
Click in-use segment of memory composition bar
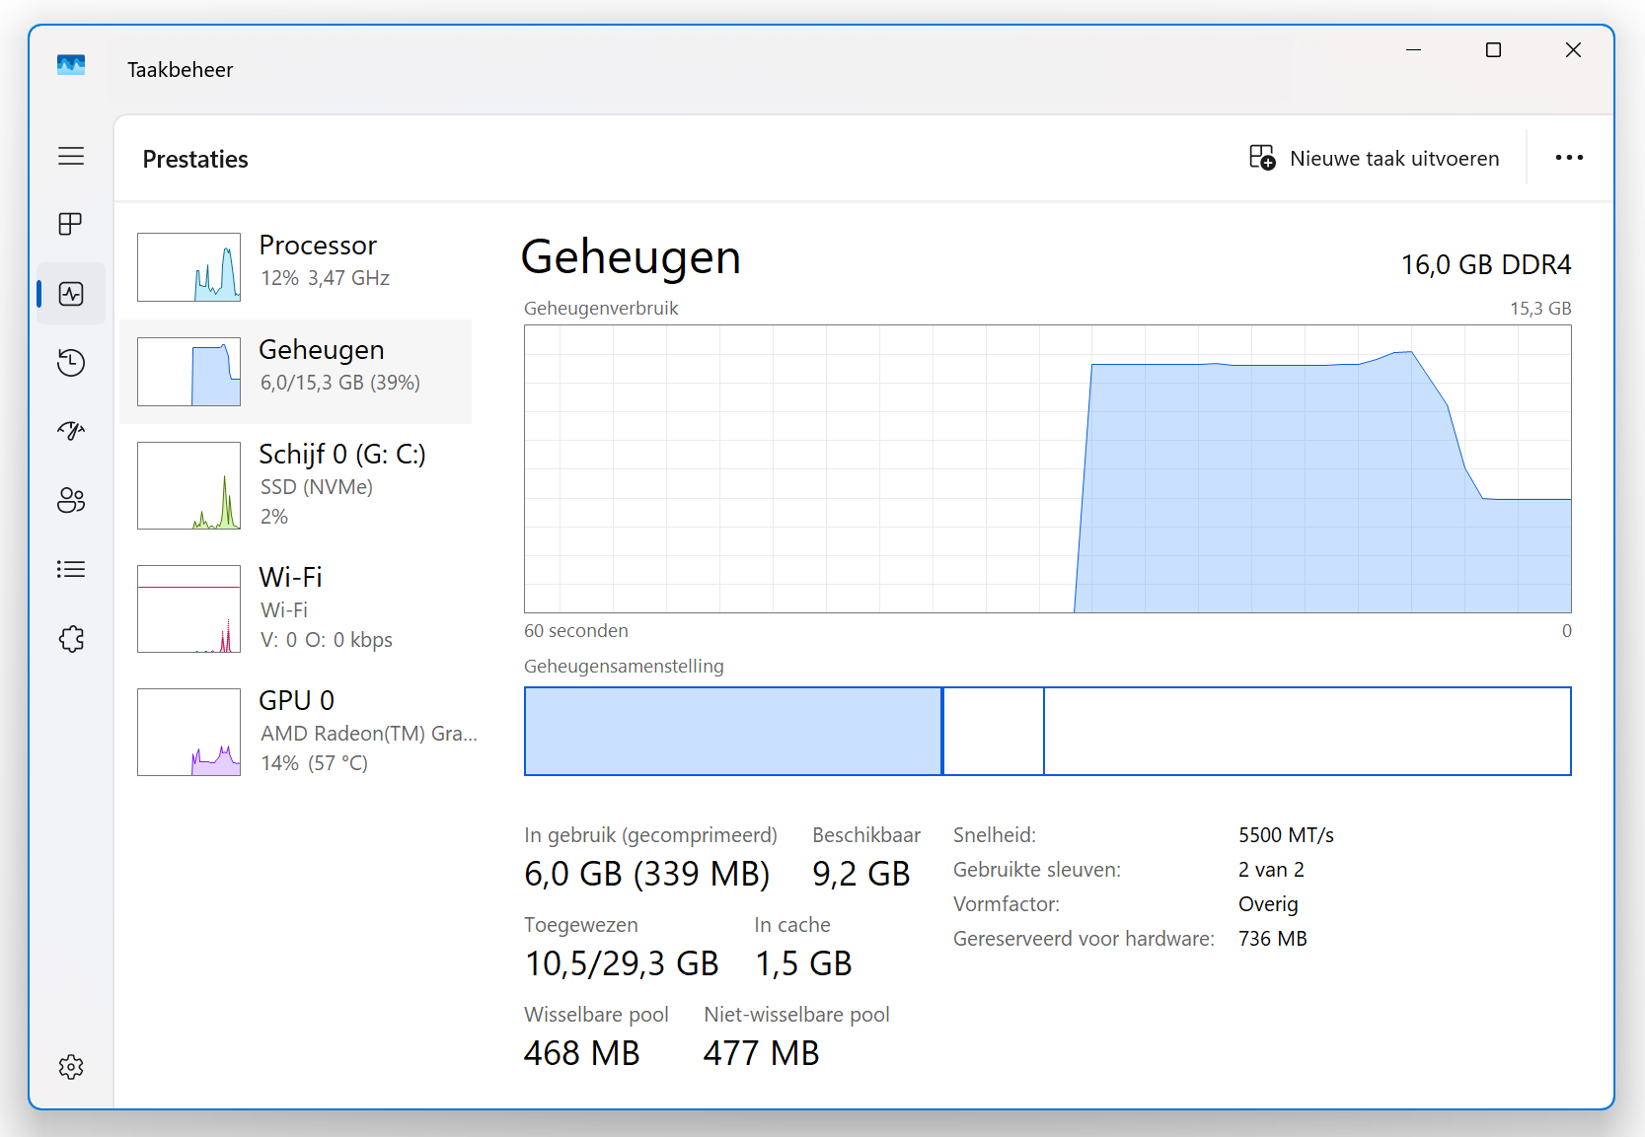[733, 731]
